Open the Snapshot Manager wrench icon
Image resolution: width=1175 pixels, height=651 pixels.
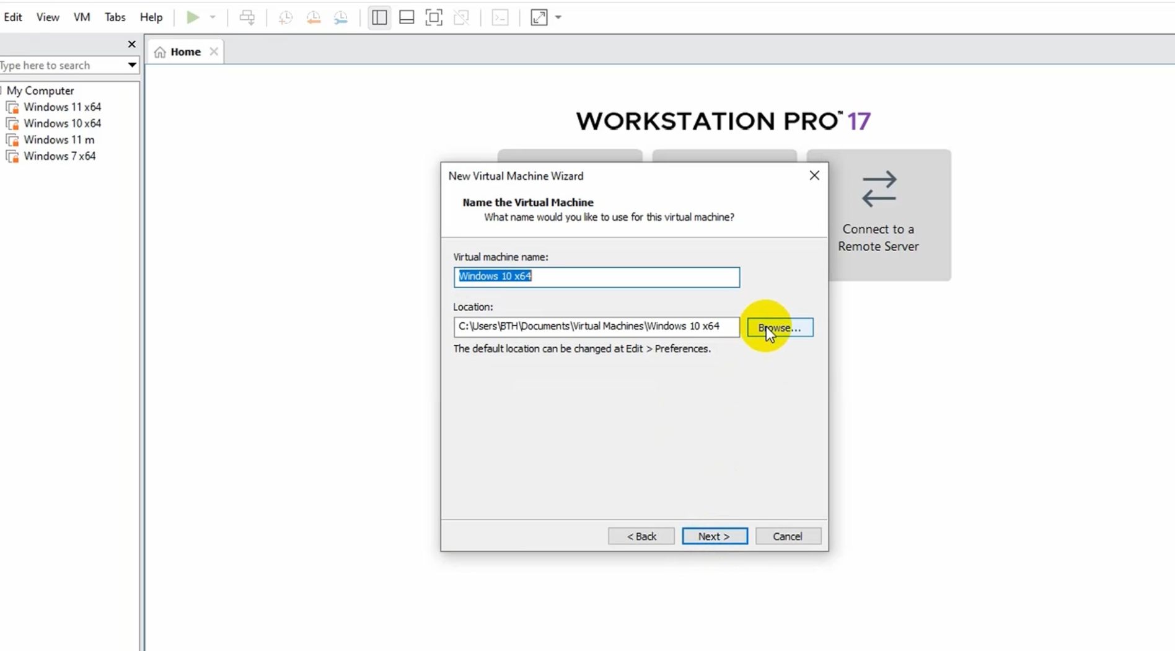[x=341, y=17]
